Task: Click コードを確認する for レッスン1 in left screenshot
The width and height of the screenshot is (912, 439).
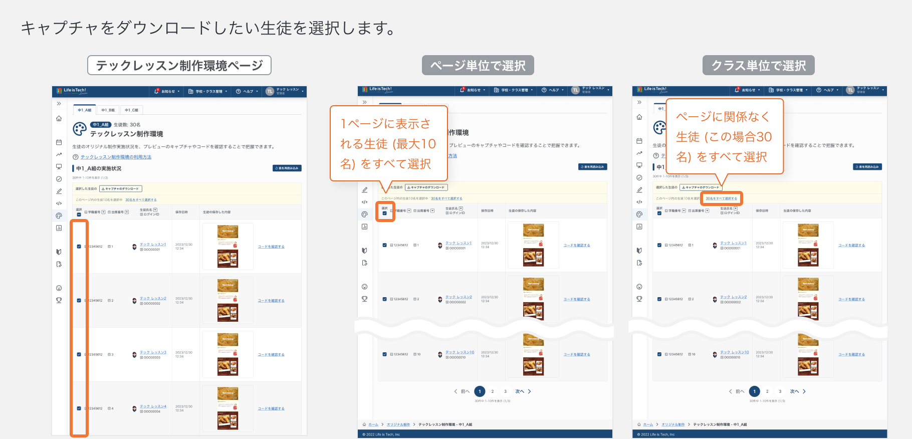Action: click(x=271, y=247)
